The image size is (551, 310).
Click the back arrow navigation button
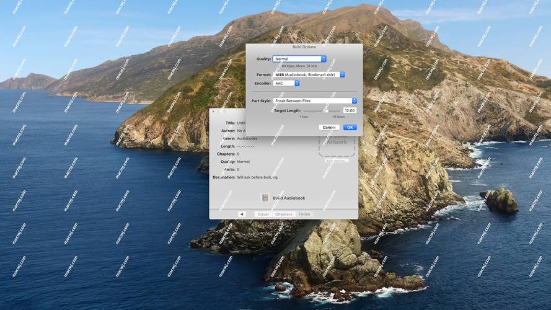click(x=242, y=214)
